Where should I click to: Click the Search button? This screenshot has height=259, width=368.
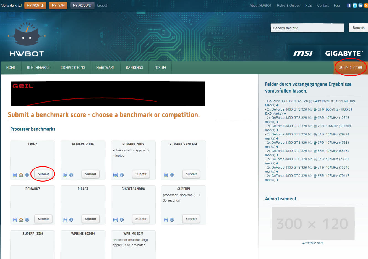tap(358, 28)
